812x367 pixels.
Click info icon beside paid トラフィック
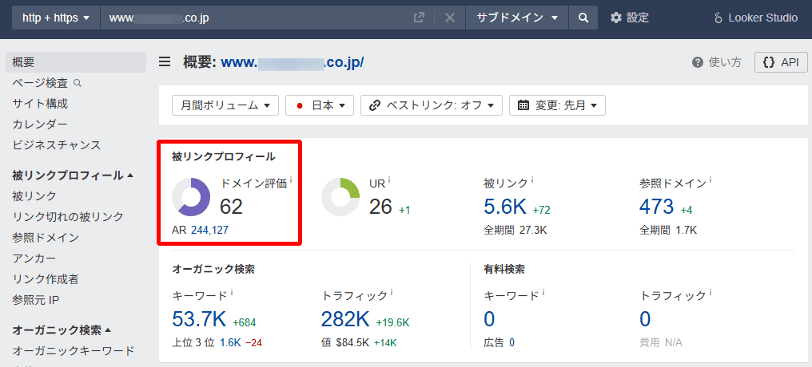click(710, 293)
